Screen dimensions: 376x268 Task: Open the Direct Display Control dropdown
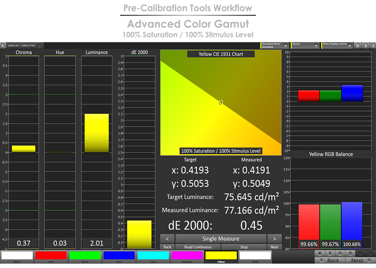tap(337, 45)
